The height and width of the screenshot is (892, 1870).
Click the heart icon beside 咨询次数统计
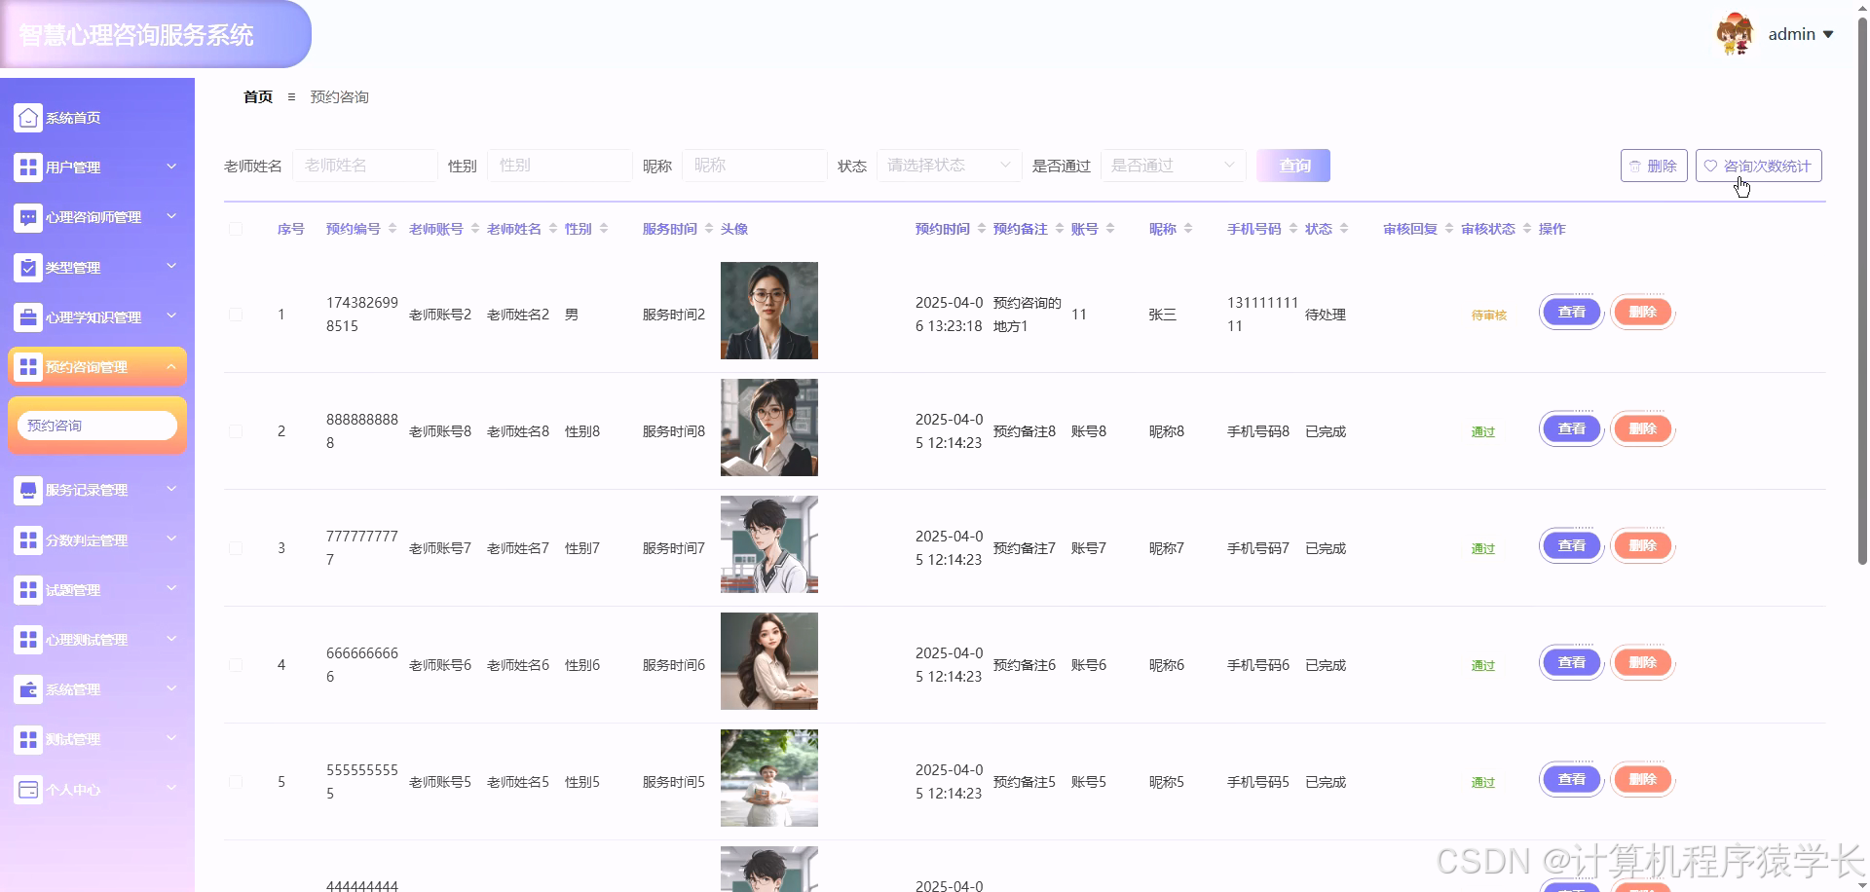(x=1710, y=165)
